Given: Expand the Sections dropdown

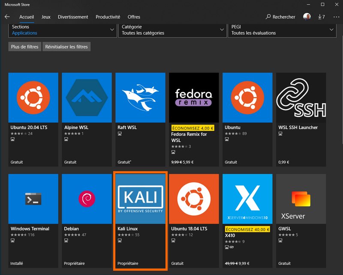Looking at the screenshot, I should click(x=63, y=30).
